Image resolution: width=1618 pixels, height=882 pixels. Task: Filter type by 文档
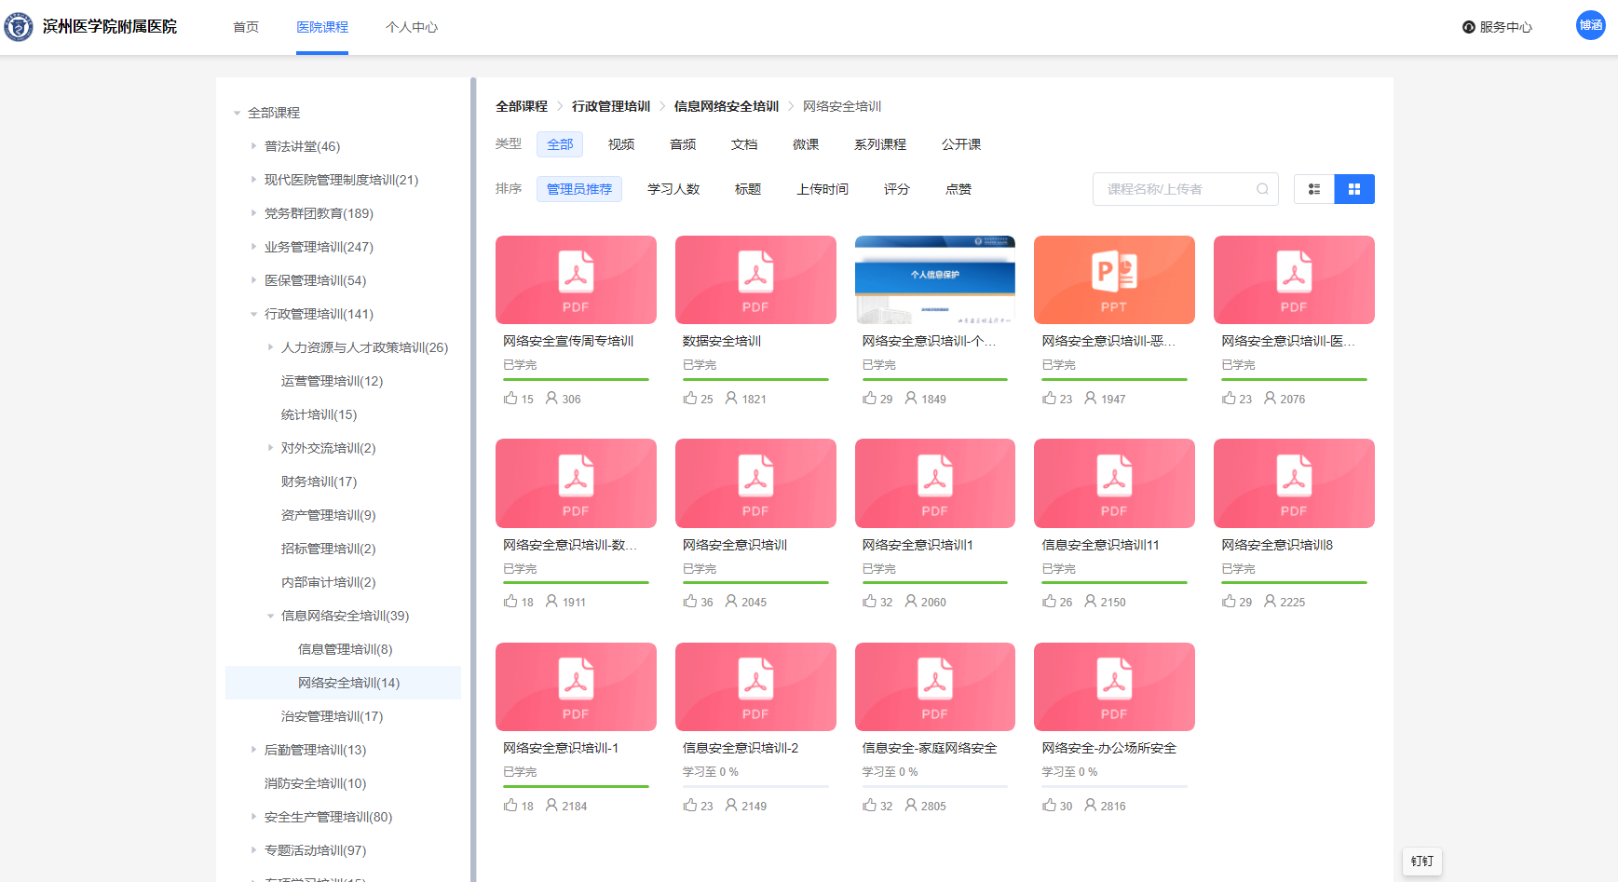[x=744, y=144]
